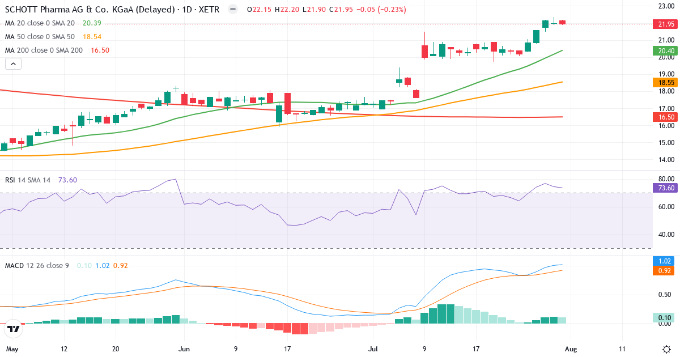Click the Aug date axis label
The image size is (680, 357).
click(x=570, y=349)
